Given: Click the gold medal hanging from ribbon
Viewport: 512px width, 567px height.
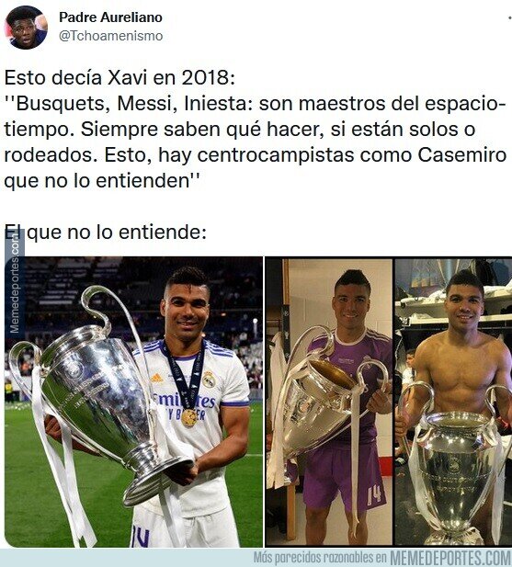Looking at the screenshot, I should pyautogui.click(x=189, y=417).
